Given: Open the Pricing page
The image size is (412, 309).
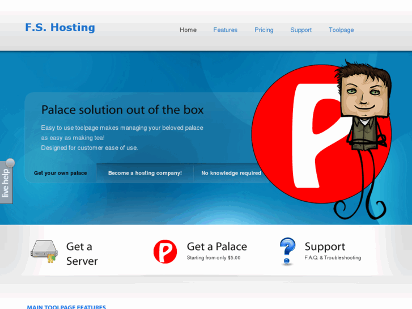Looking at the screenshot, I should (x=264, y=30).
